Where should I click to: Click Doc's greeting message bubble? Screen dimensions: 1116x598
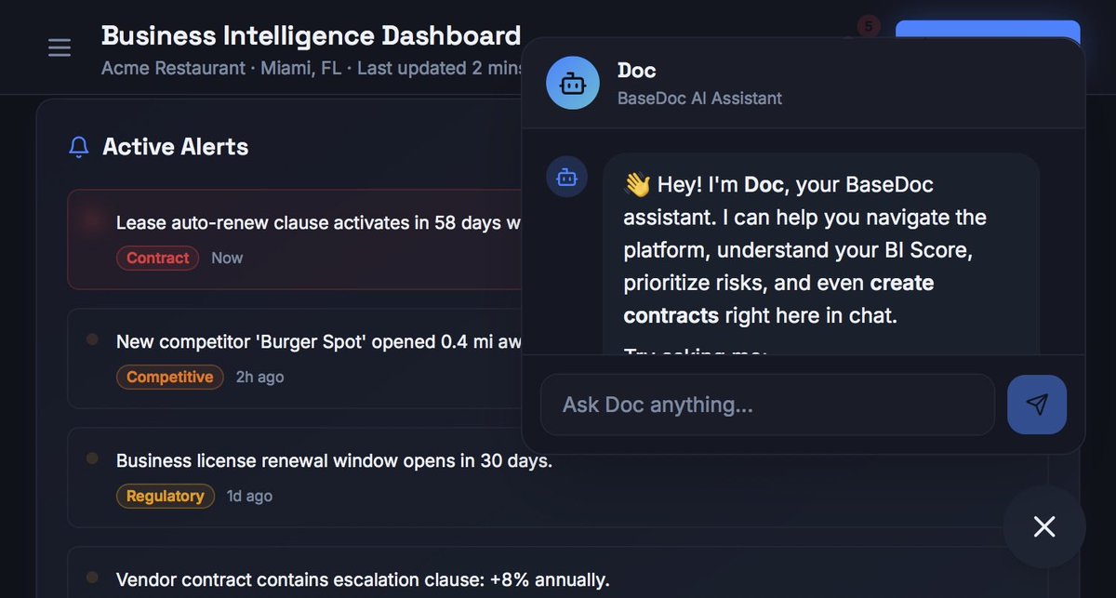[821, 254]
